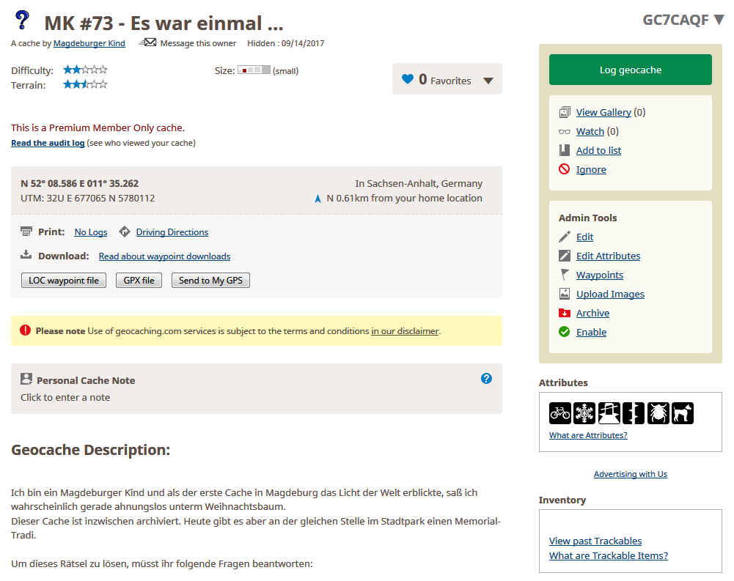Screen dimensions: 734x581
Task: Click the fourth attribute icon before tick
Action: [634, 413]
